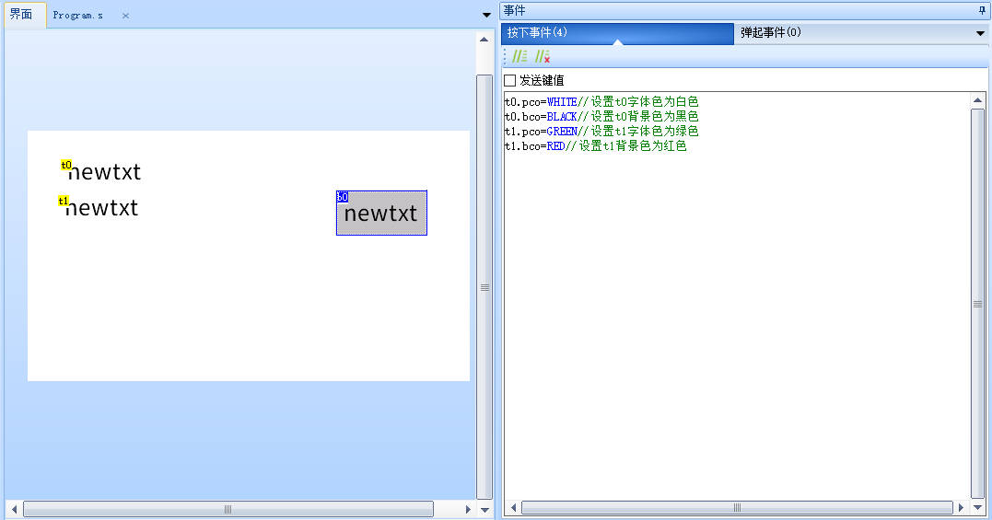
Task: Open the document tab list dropdown arrow
Action: pyautogui.click(x=486, y=16)
